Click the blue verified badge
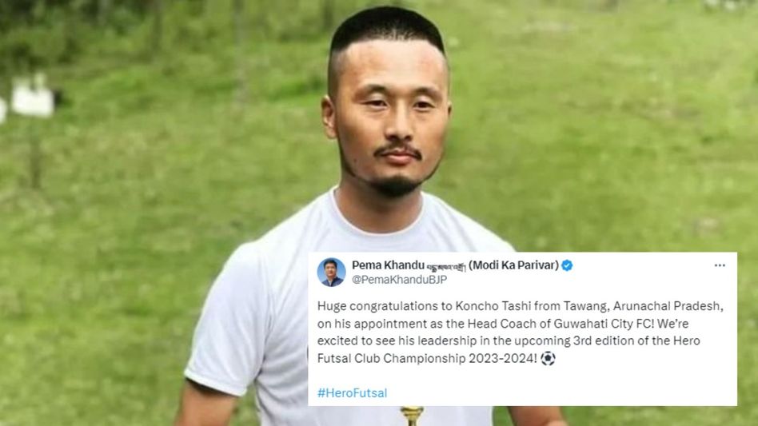Screen dimensions: 758x426 tap(567, 265)
